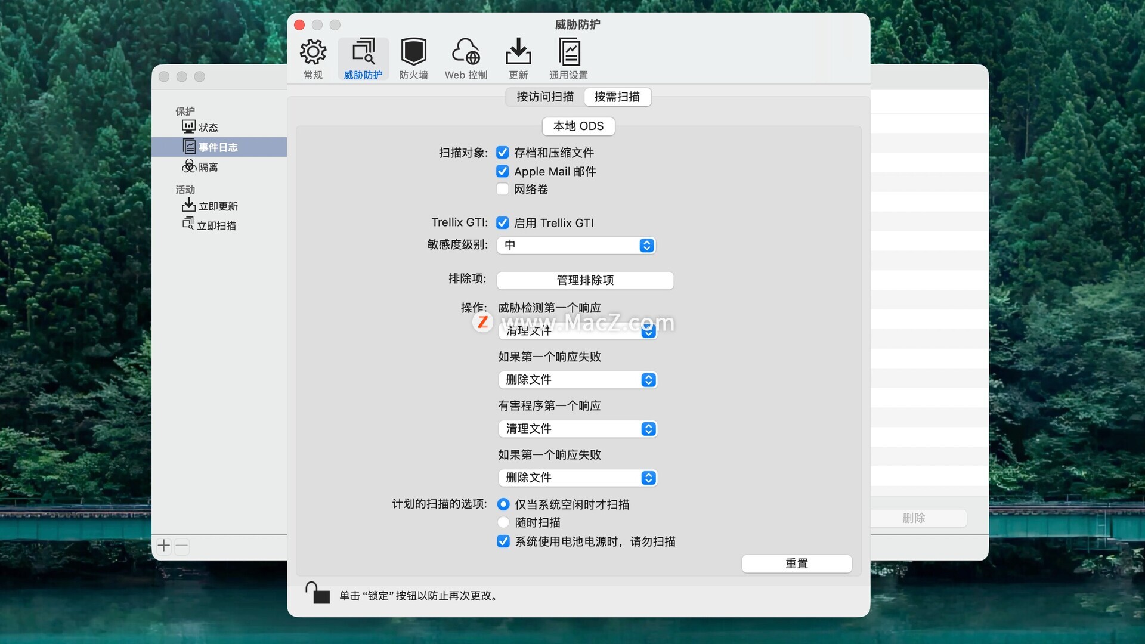Click the 重置 reset button
The image size is (1145, 644).
[x=797, y=563]
